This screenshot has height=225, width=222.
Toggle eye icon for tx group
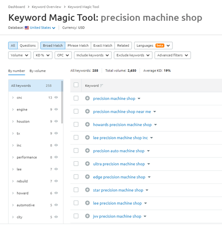[56, 133]
